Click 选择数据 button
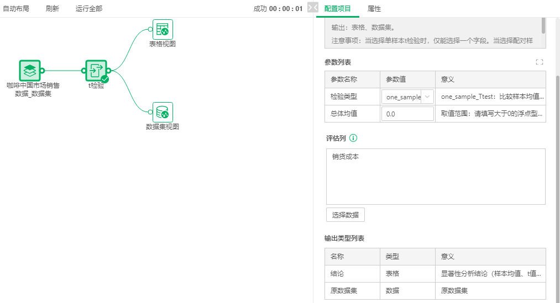Image resolution: width=560 pixels, height=303 pixels. tap(346, 215)
